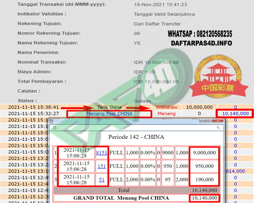Click Dari Daftar Transfer value
The image size is (254, 203).
click(157, 24)
